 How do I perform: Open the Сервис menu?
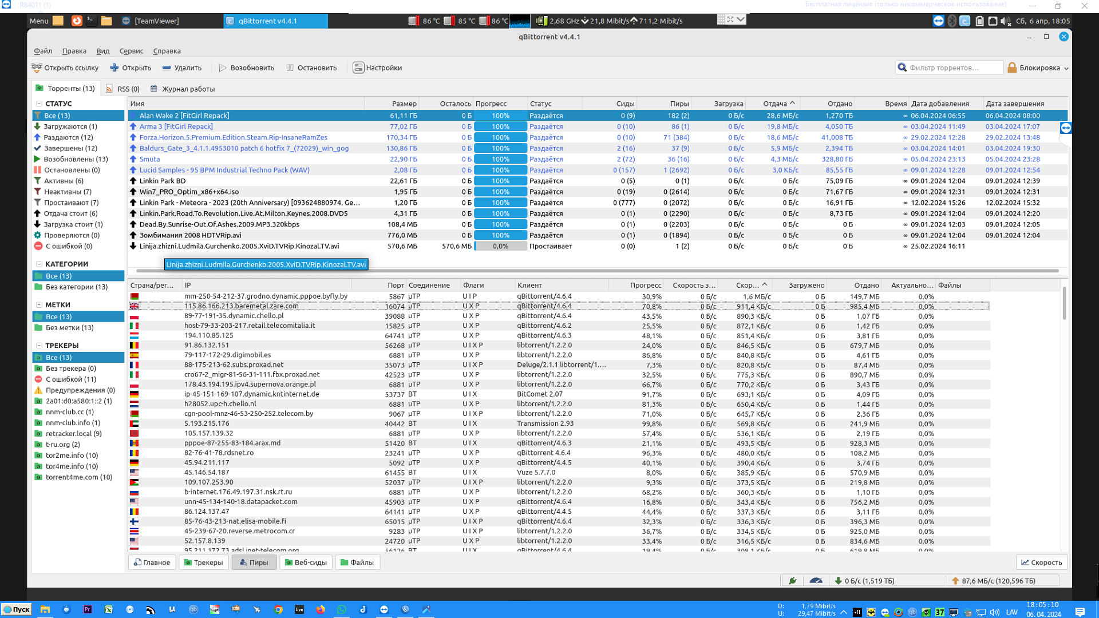pyautogui.click(x=131, y=51)
